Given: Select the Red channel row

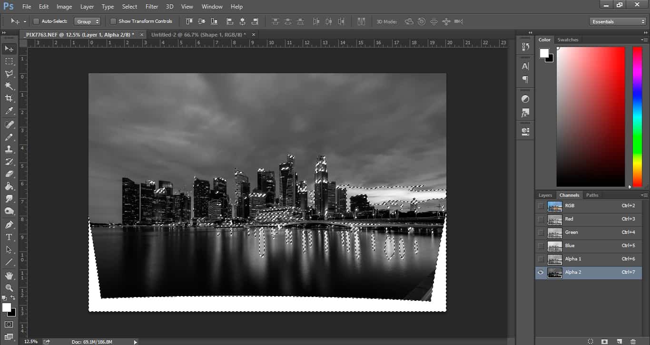Looking at the screenshot, I should [590, 219].
